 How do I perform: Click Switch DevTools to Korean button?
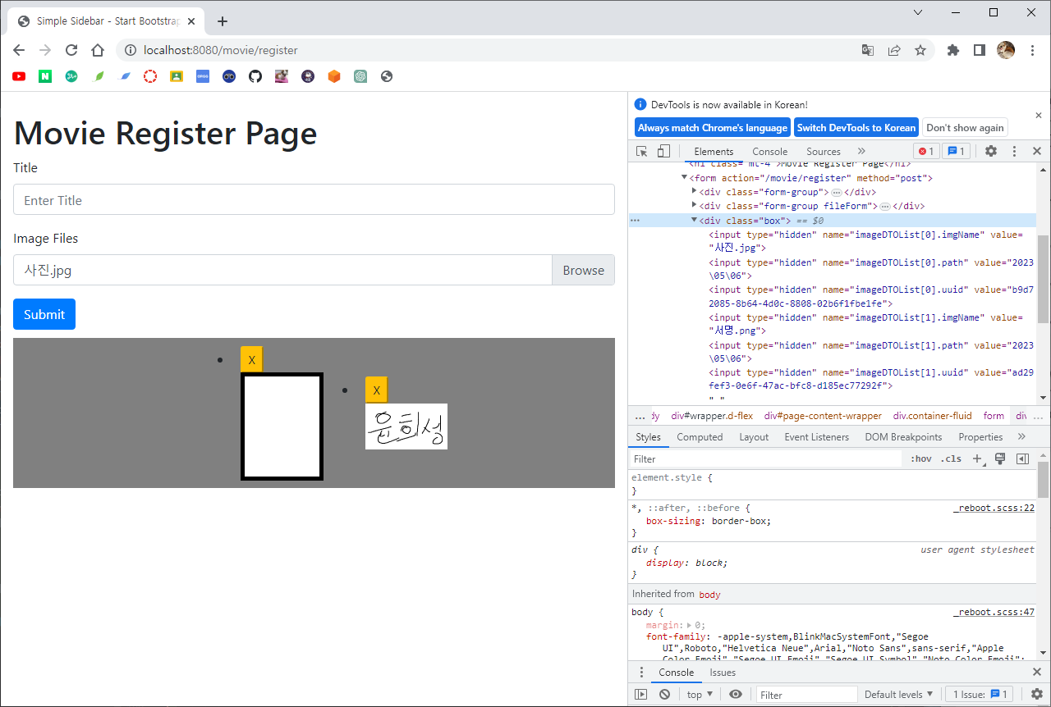[x=856, y=128]
